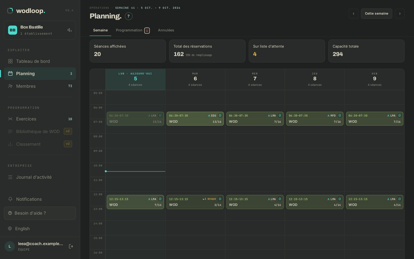This screenshot has height=259, width=414.
Task: Click the attendance icon on Tuesday 06:30 session
Action: coord(220,116)
